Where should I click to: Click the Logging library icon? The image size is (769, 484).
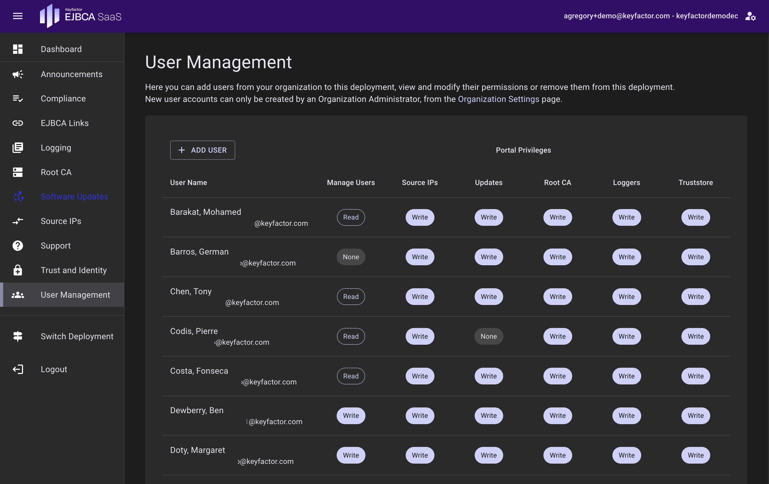(x=18, y=147)
